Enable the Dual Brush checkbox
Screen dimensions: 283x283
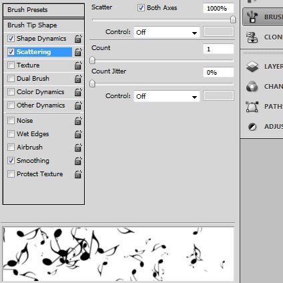(11, 79)
